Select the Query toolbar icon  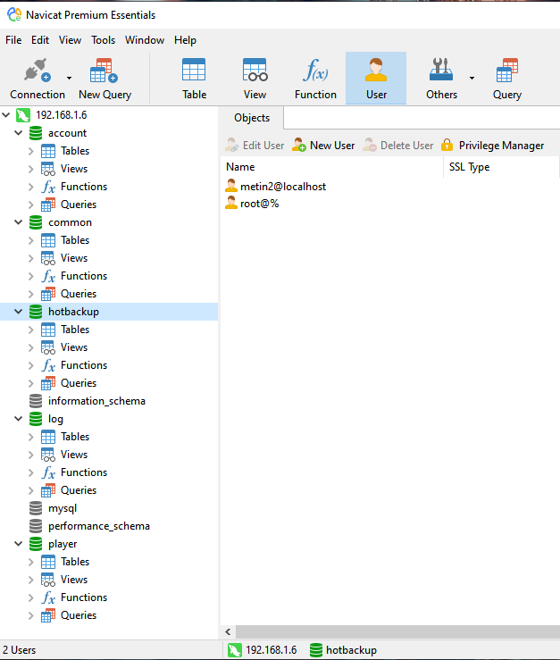click(507, 79)
